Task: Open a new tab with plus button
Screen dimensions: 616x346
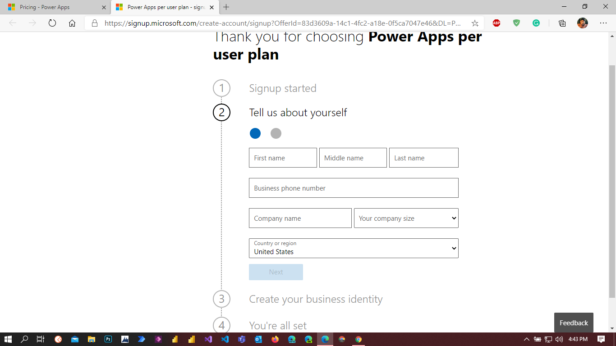Action: [226, 7]
